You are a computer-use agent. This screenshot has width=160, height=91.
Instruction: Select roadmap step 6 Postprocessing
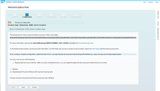coord(76,16)
